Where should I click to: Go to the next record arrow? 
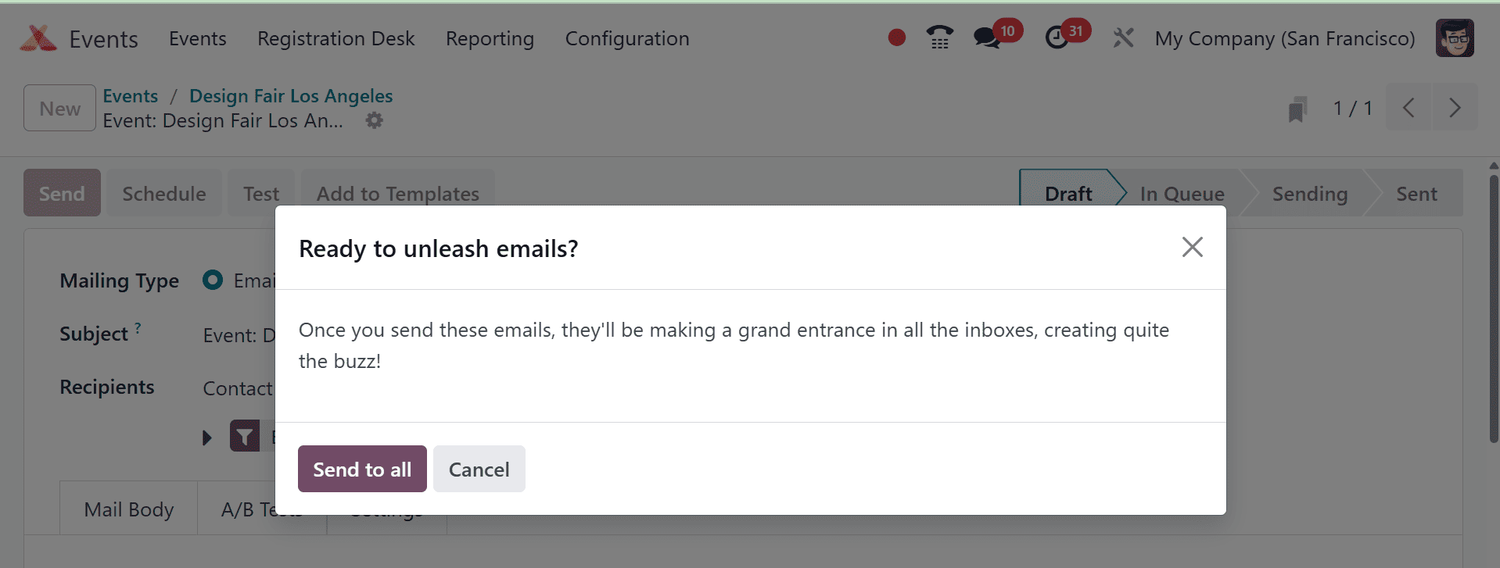[x=1454, y=108]
